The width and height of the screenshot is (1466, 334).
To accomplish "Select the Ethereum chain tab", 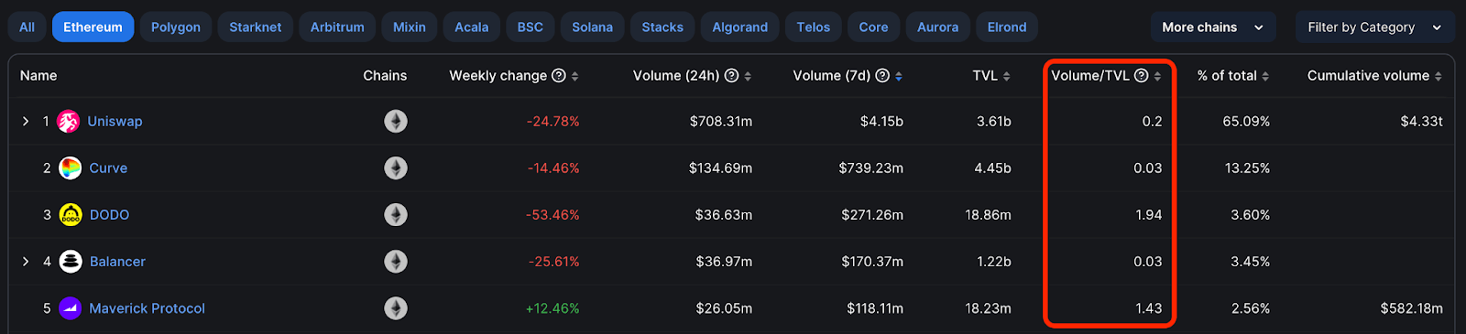I will pyautogui.click(x=93, y=27).
